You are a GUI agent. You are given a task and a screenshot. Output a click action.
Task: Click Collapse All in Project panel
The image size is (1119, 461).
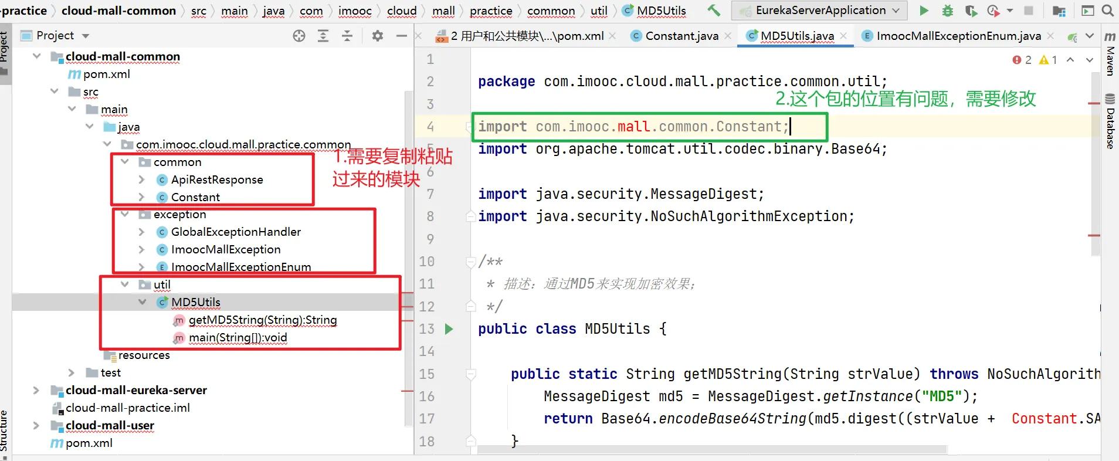coord(347,36)
